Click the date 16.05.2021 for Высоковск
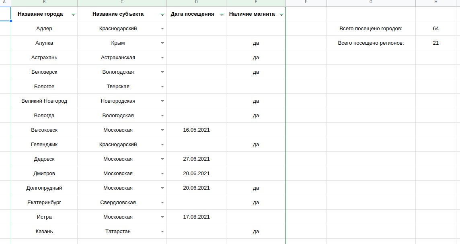Viewport: 460px width, 244px height. (x=196, y=130)
